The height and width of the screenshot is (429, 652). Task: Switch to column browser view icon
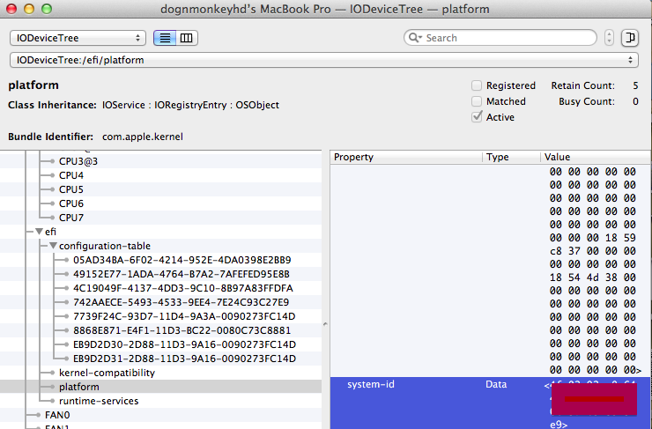[x=187, y=38]
